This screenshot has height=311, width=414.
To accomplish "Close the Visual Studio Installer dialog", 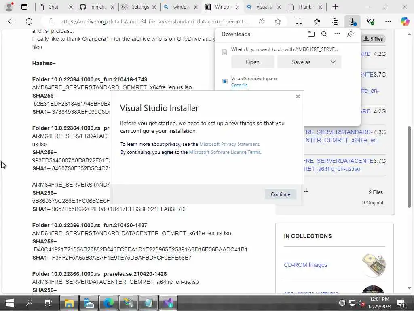I will coord(298,96).
